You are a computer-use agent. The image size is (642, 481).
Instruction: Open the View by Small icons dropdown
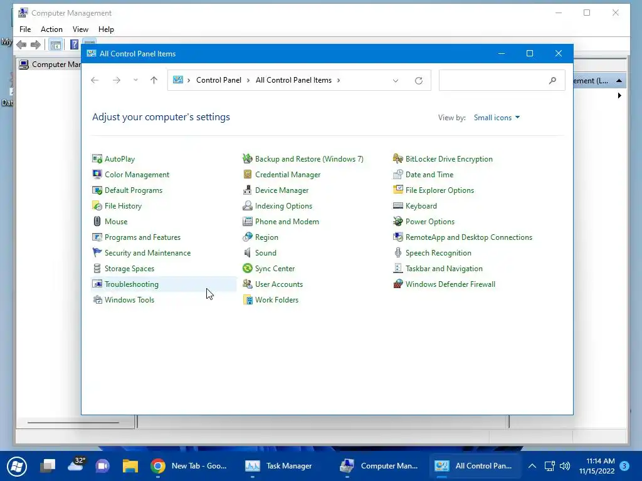tap(497, 118)
